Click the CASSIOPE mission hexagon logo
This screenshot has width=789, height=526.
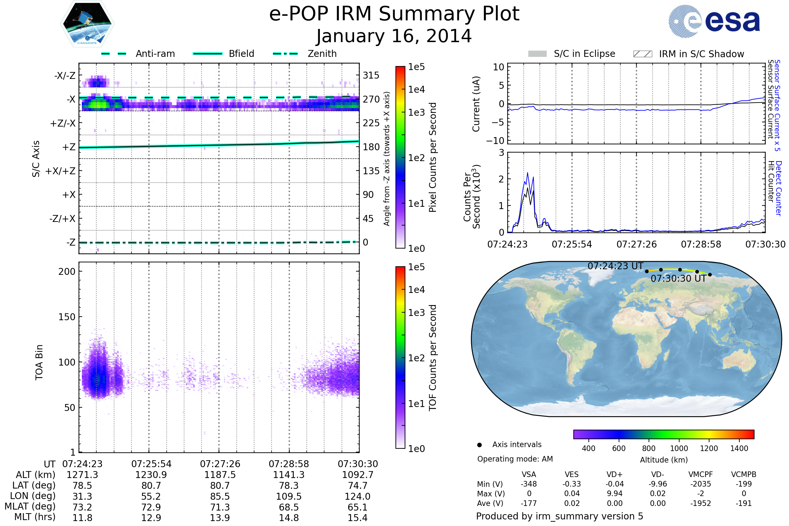[x=87, y=24]
